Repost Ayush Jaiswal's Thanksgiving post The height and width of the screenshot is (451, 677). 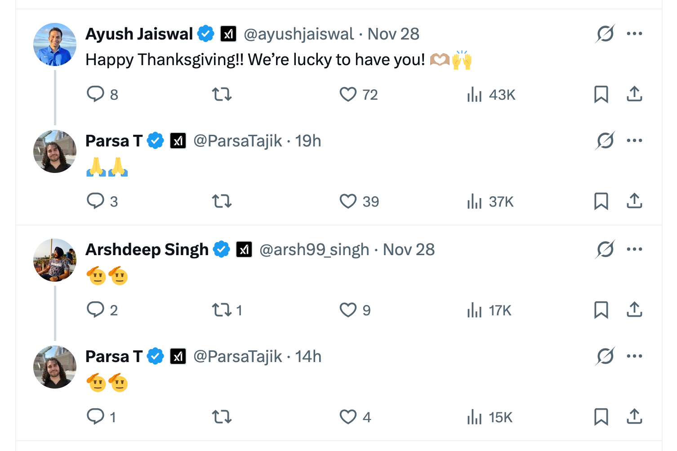click(x=222, y=94)
